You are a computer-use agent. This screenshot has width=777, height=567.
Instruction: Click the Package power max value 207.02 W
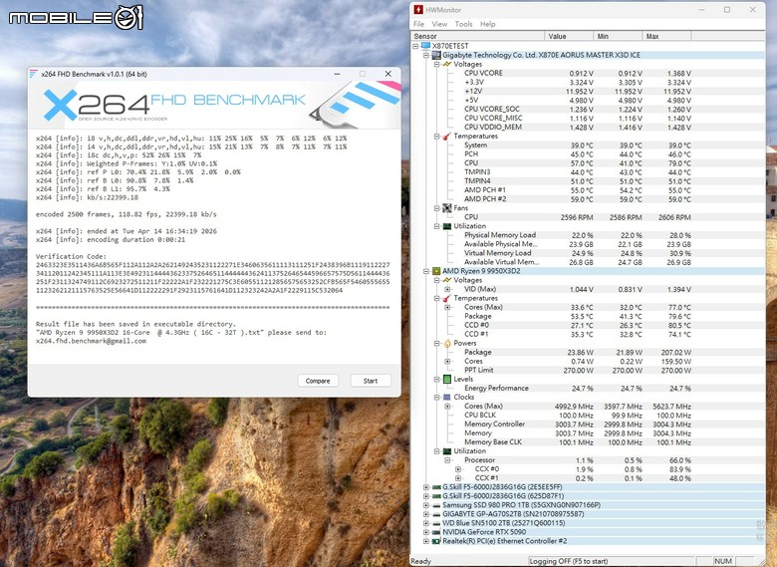676,353
